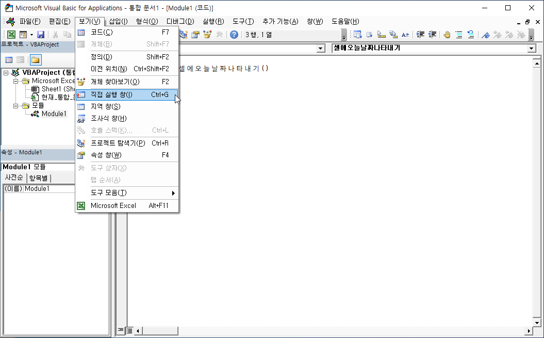Collapse the 모듈 folder node

15,106
